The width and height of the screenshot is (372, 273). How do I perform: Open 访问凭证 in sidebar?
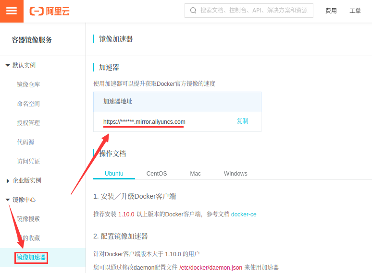coord(28,161)
